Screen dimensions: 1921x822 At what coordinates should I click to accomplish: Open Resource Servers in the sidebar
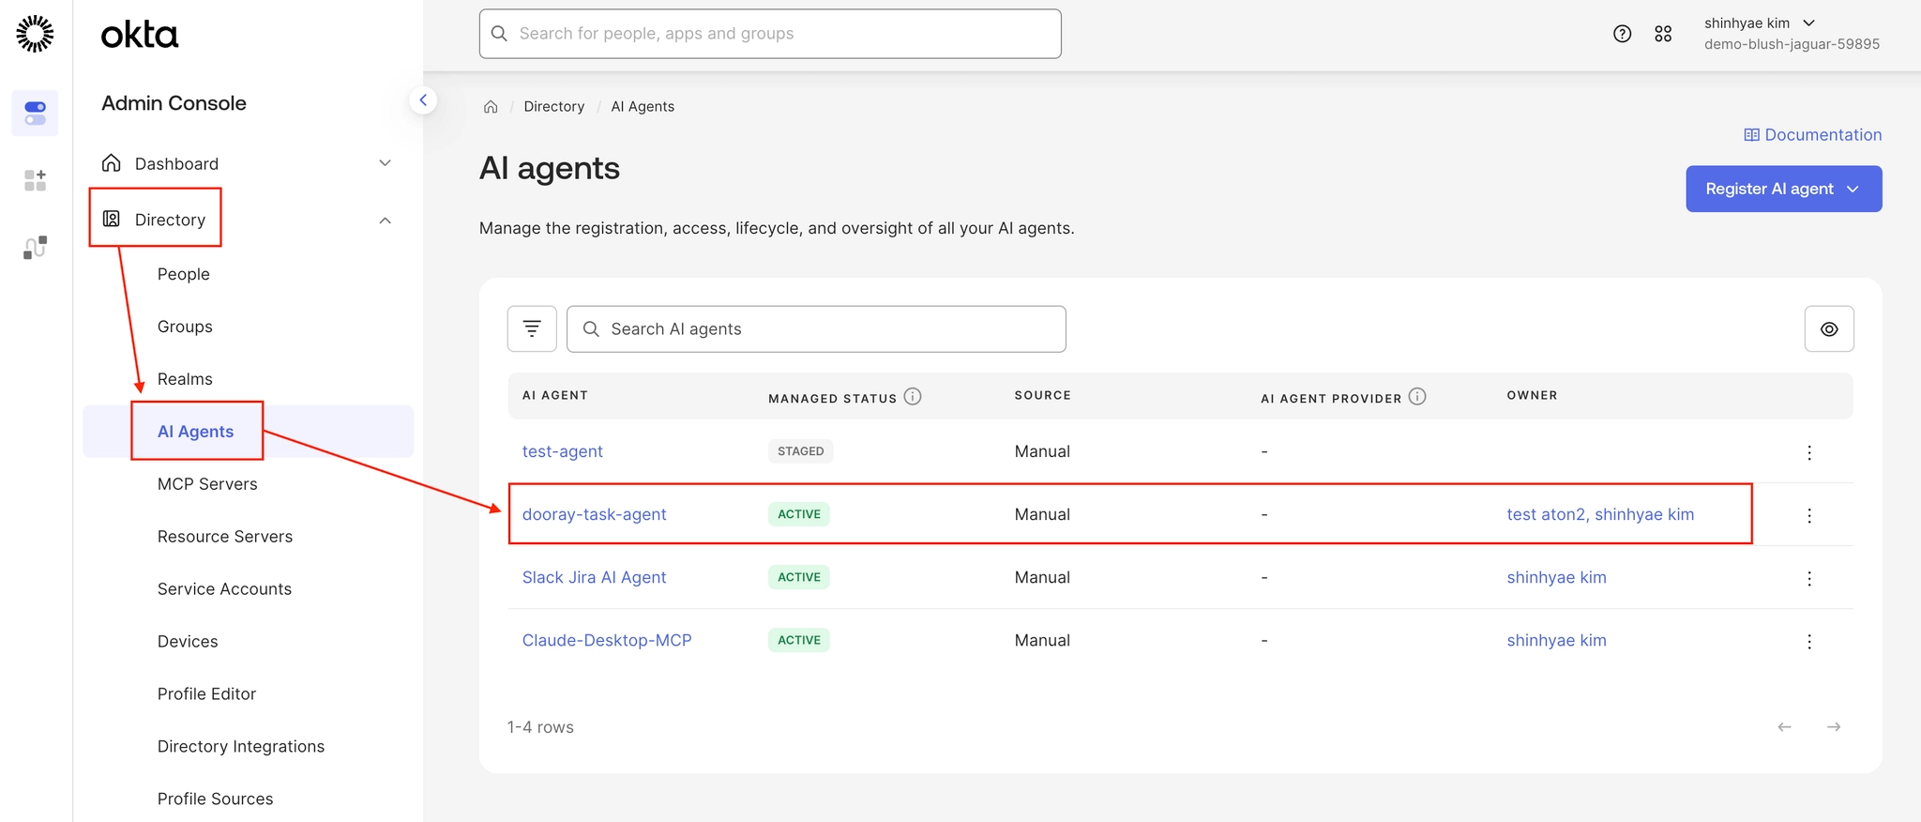tap(225, 537)
